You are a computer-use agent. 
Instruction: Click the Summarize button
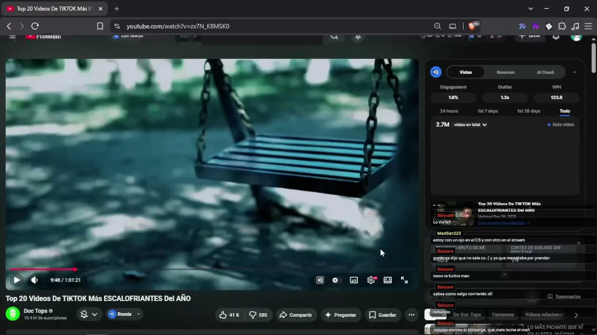(564, 296)
